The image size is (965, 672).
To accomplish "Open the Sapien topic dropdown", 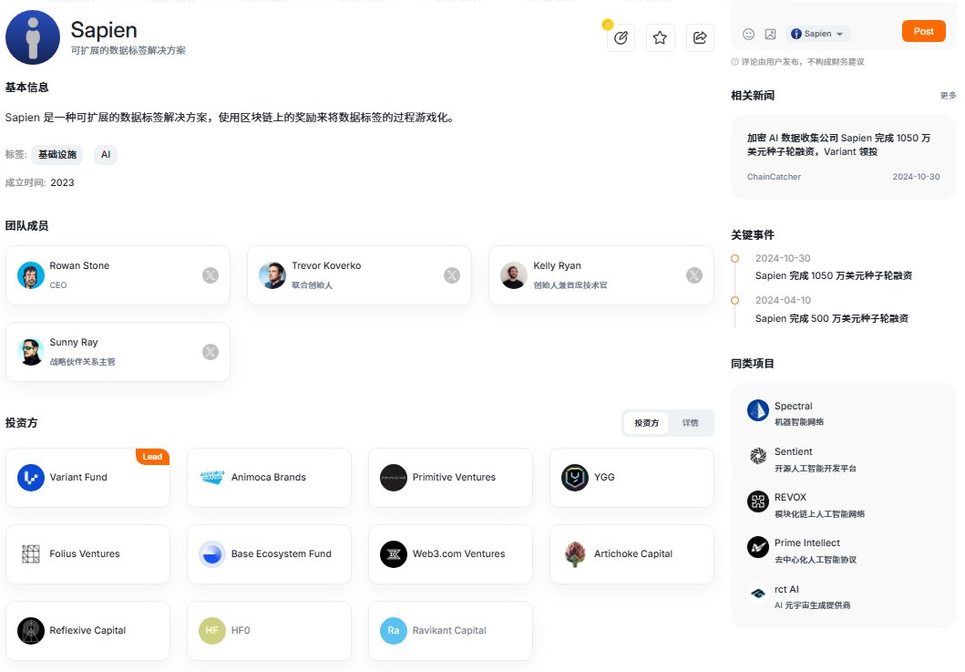I will (817, 34).
